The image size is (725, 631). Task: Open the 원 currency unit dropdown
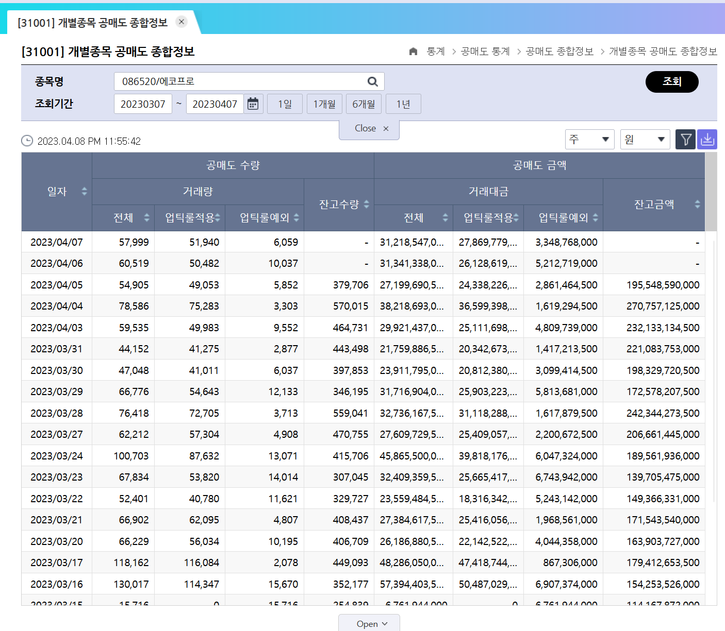645,139
